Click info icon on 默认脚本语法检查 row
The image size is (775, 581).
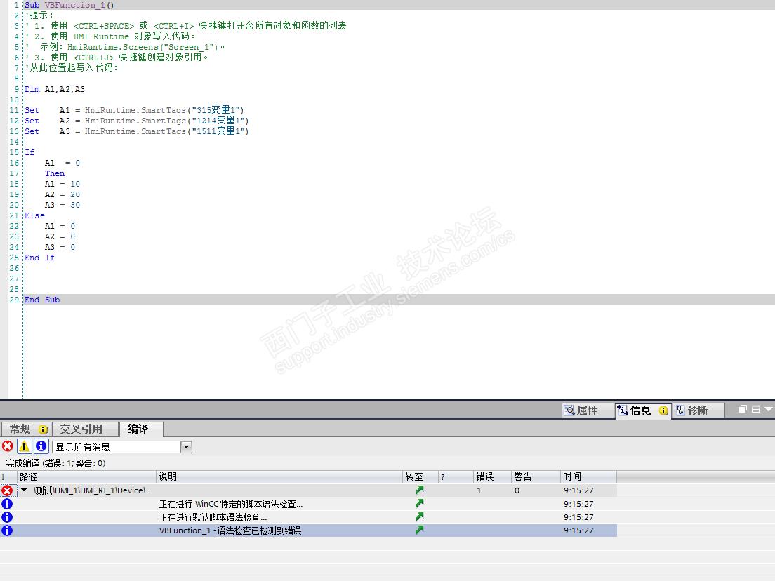coord(7,517)
